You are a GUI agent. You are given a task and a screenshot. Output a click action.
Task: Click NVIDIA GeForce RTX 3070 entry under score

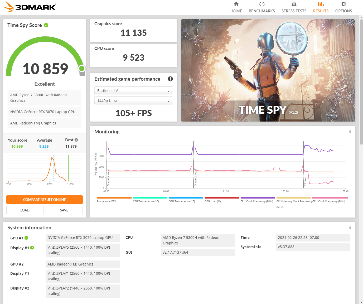tap(45, 112)
